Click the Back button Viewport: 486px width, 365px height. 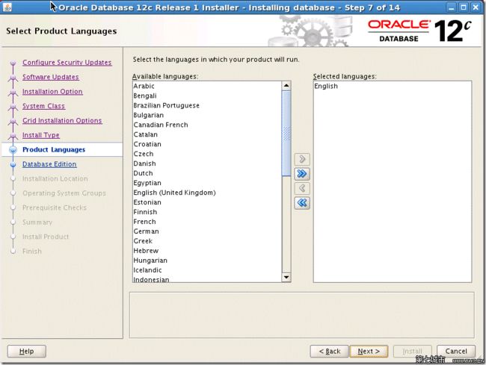(329, 352)
